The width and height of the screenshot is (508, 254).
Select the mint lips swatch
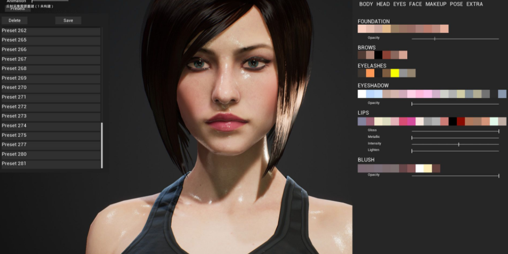(494, 122)
